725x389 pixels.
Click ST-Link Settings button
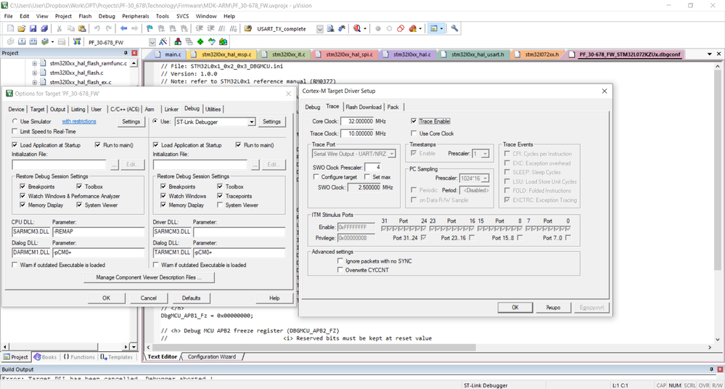[x=271, y=122]
